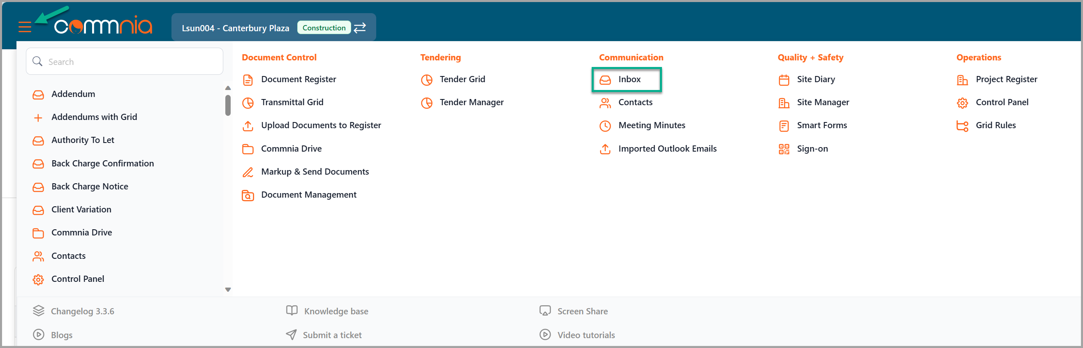Viewport: 1083px width, 348px height.
Task: Click gear icon of sidebar Control Panel
Action: [38, 279]
